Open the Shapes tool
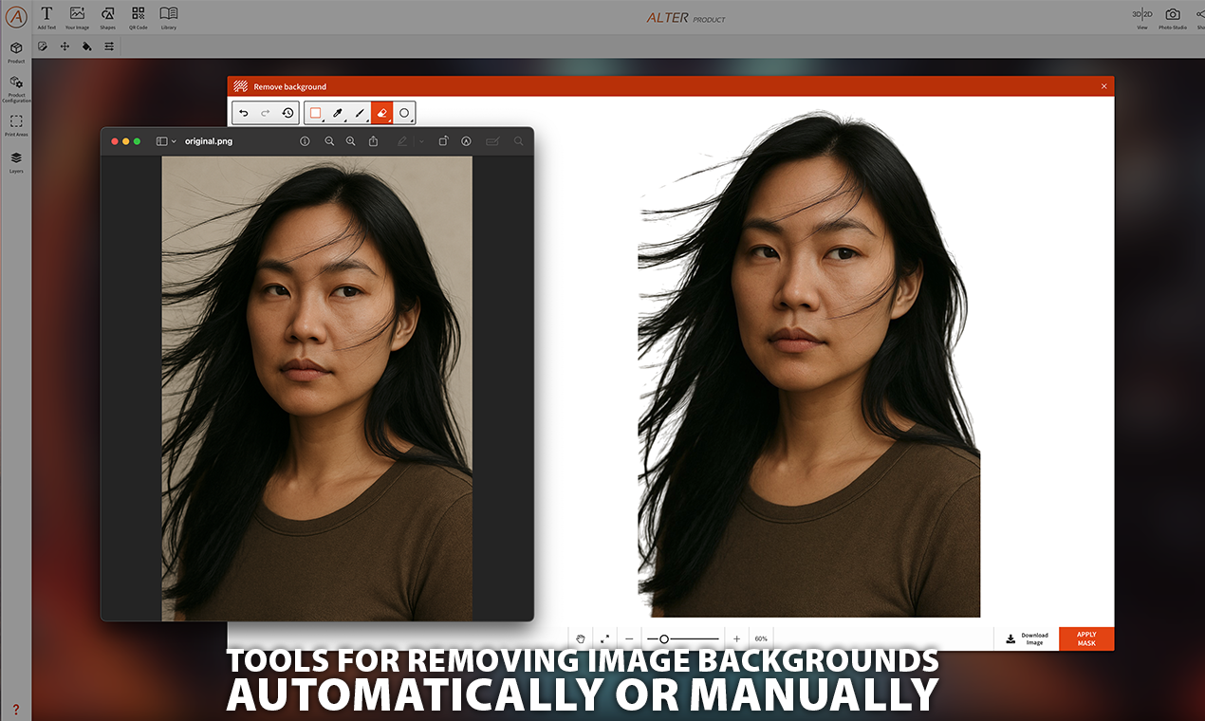The width and height of the screenshot is (1205, 721). [108, 17]
